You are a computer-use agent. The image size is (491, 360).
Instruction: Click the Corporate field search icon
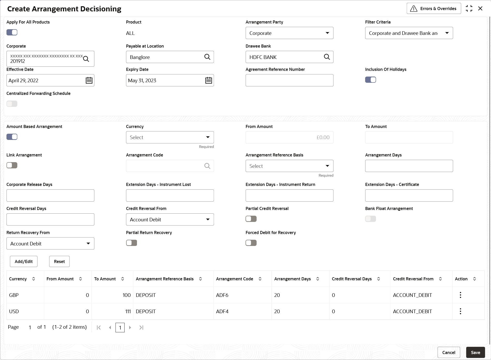point(86,59)
